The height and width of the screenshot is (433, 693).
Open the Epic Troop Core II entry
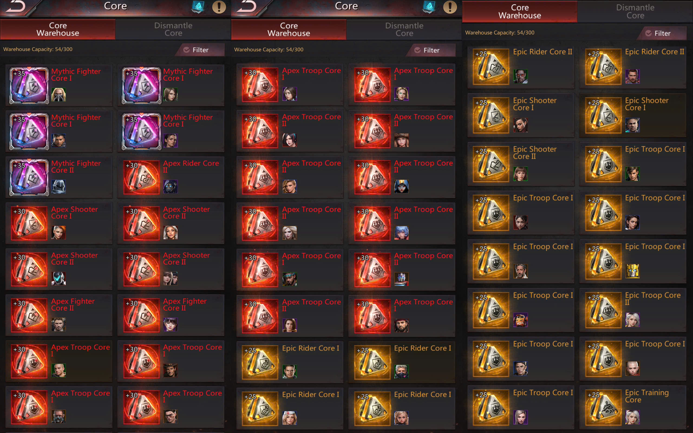(x=633, y=310)
